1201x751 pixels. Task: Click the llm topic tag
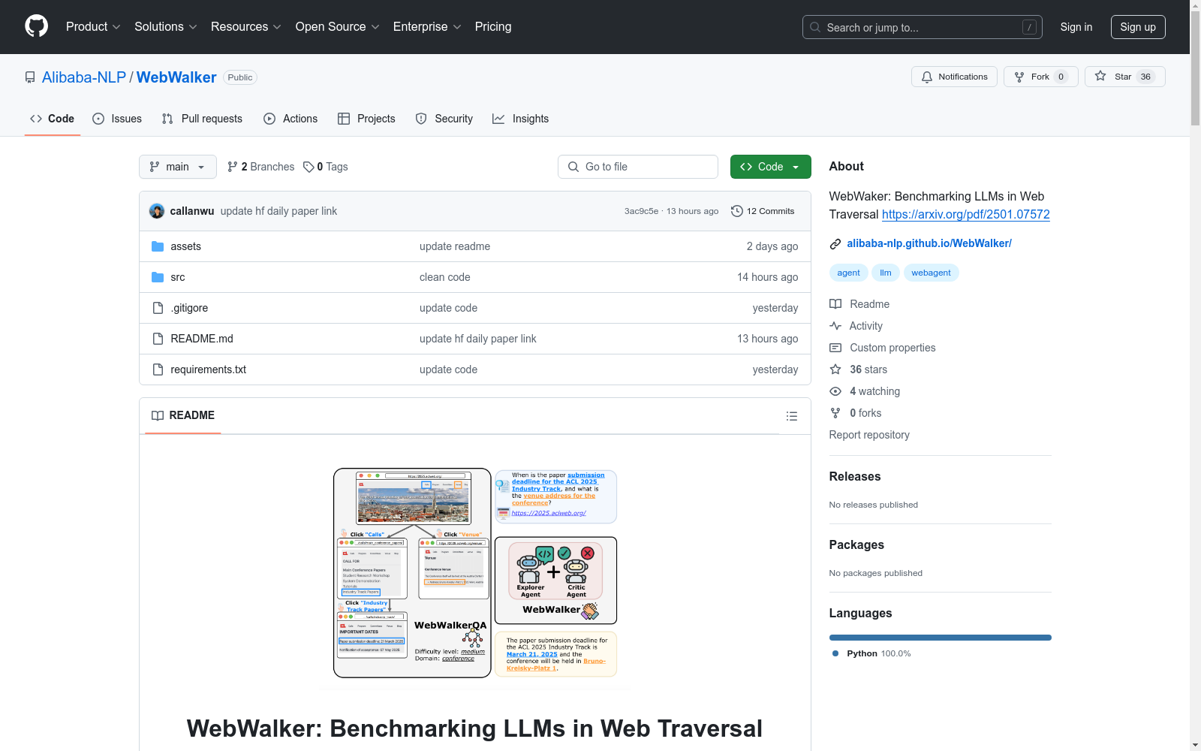point(886,273)
